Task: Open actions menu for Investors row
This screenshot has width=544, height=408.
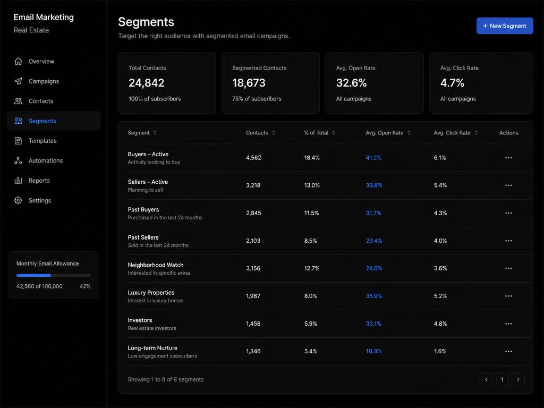Action: [508, 324]
